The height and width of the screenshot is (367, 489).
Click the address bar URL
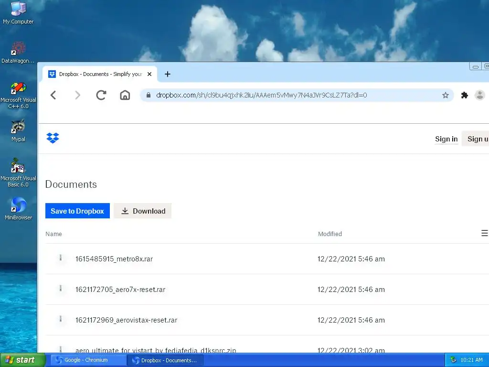(x=261, y=95)
